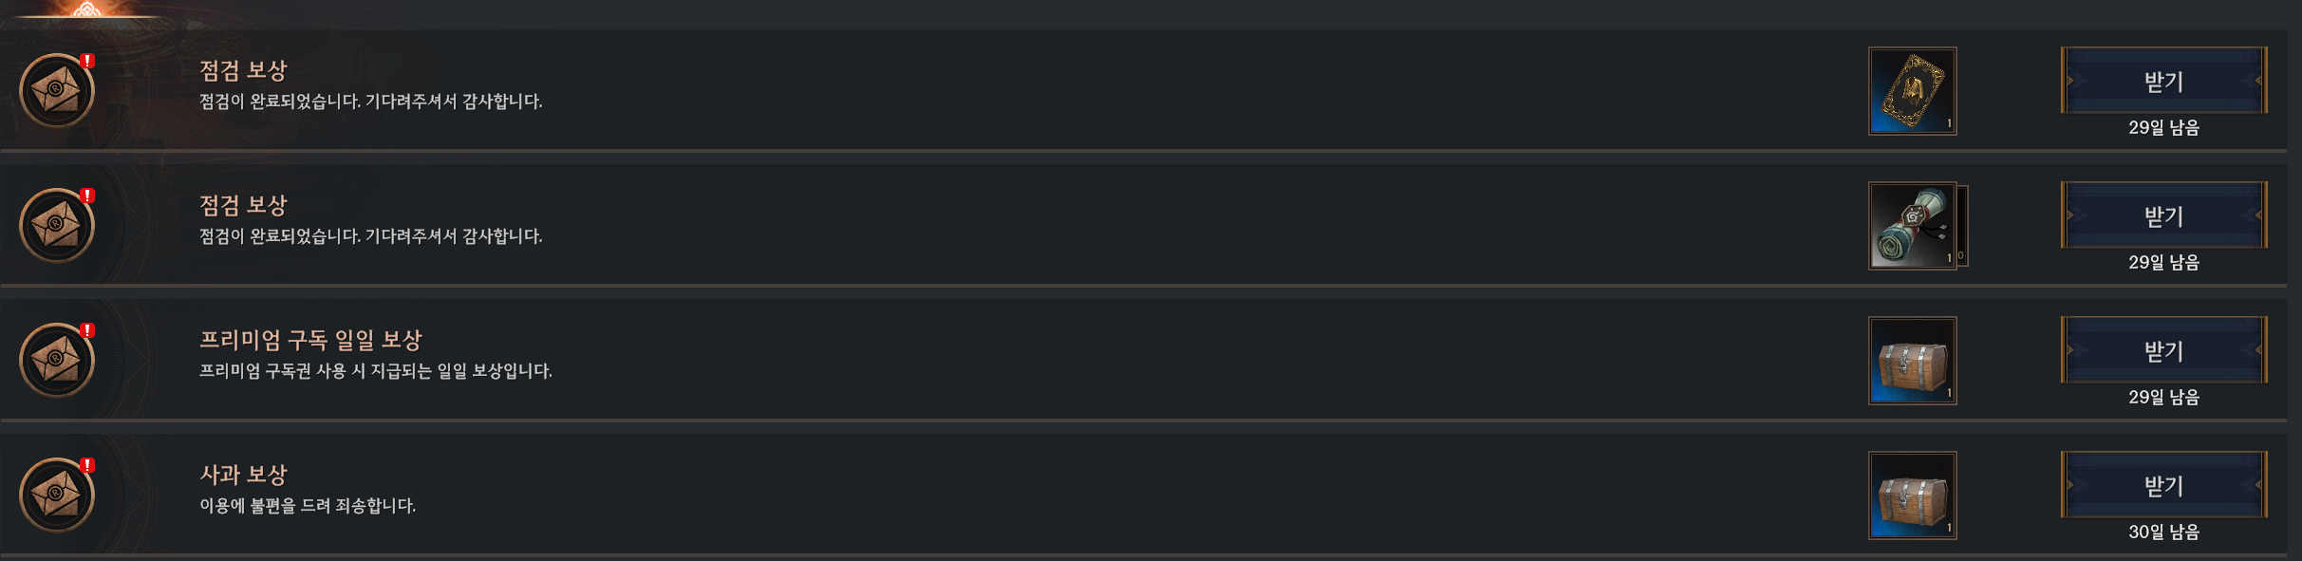This screenshot has height=561, width=2302.
Task: Click envelope icon of 점검 보상 mail with card reward
Action: point(57,90)
